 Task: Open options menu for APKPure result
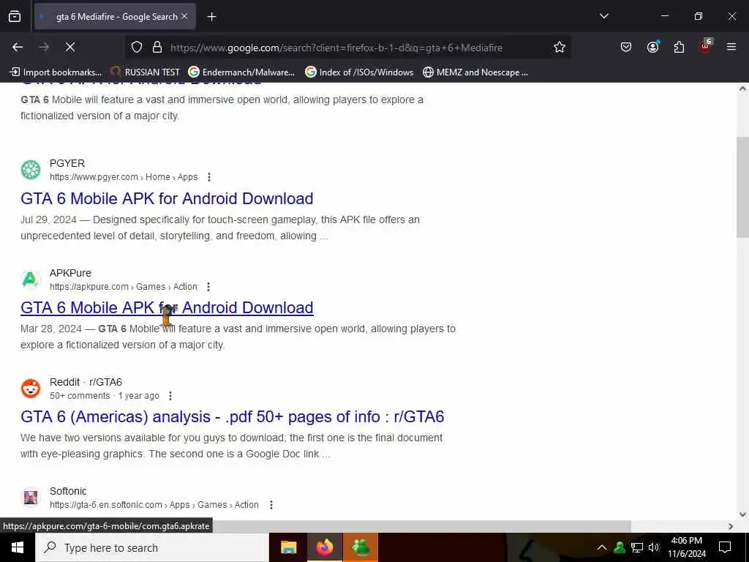tap(208, 287)
